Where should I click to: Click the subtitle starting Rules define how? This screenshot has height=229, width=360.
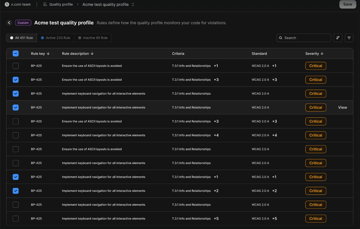point(162,23)
